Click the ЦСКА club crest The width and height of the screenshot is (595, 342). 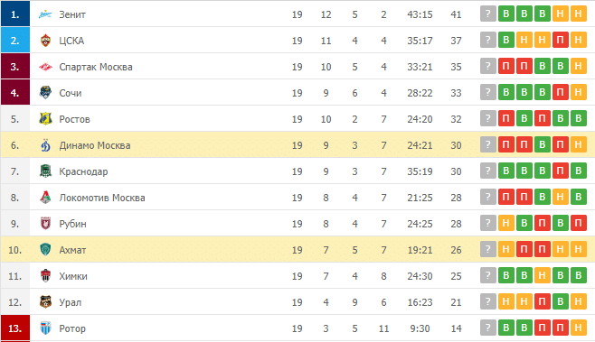coord(45,41)
